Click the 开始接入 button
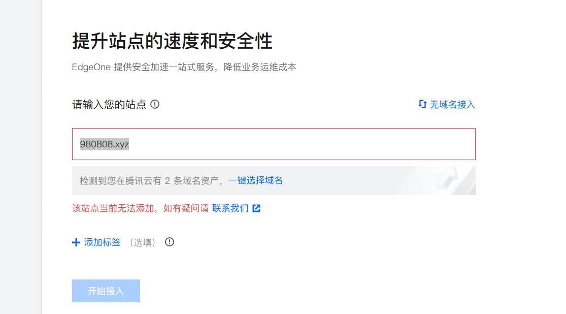The image size is (566, 314). click(x=106, y=291)
